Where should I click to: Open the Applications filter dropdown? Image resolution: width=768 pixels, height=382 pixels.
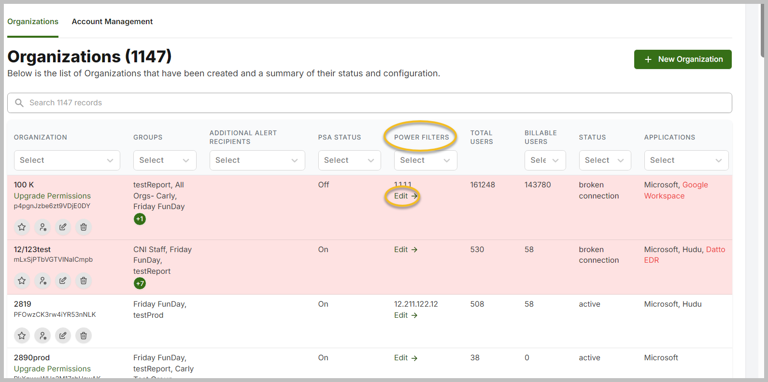686,160
